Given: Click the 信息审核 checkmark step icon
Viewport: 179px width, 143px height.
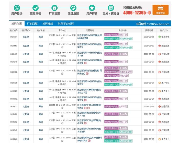Looking at the screenshot, I should [35, 8].
